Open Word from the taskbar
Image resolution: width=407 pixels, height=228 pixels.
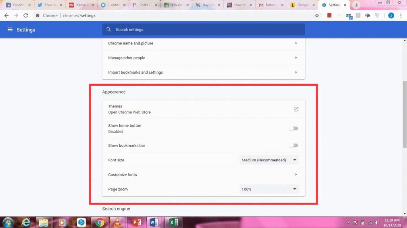point(154,222)
